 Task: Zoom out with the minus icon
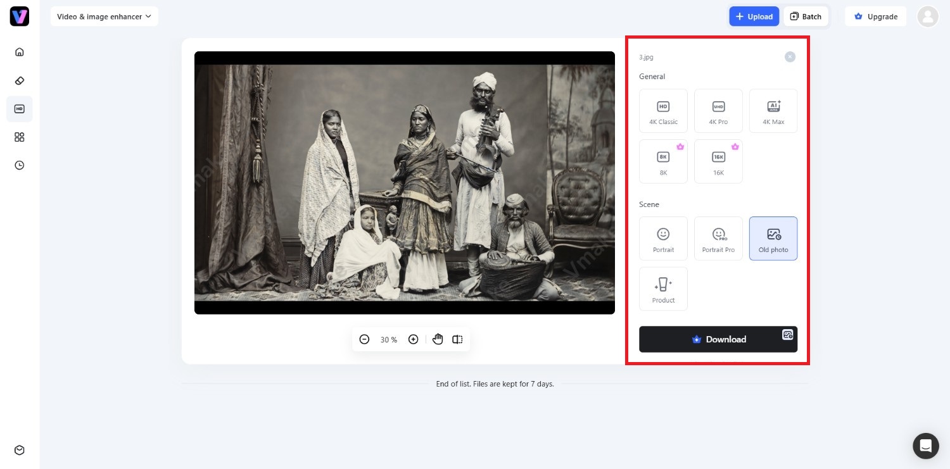pyautogui.click(x=364, y=340)
